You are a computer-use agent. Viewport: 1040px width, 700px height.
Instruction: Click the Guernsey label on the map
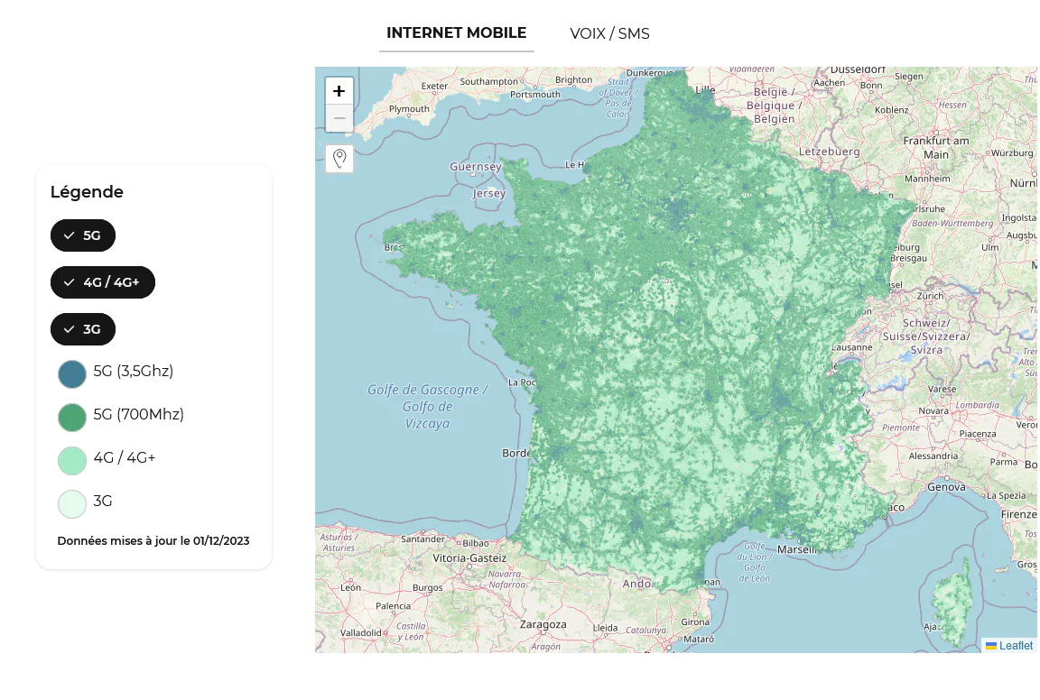[x=476, y=167]
